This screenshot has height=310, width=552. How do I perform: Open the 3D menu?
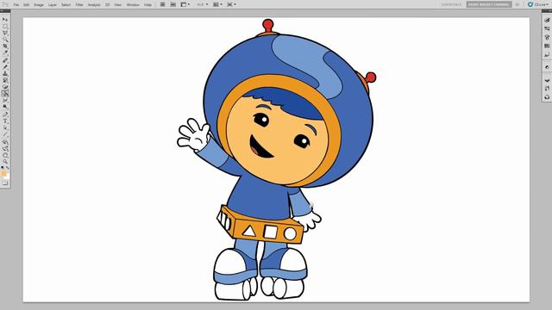107,4
